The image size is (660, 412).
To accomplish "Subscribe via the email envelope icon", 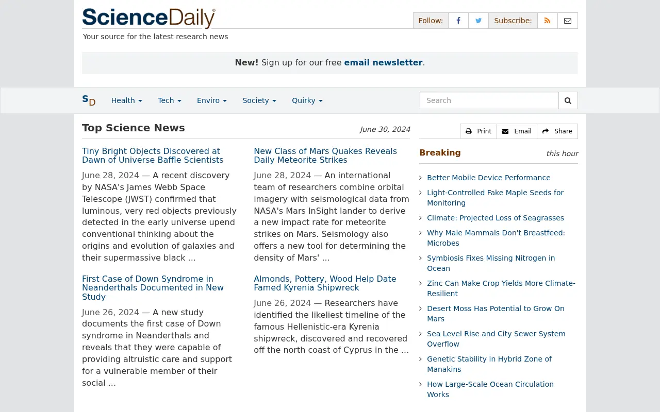I will 568,21.
